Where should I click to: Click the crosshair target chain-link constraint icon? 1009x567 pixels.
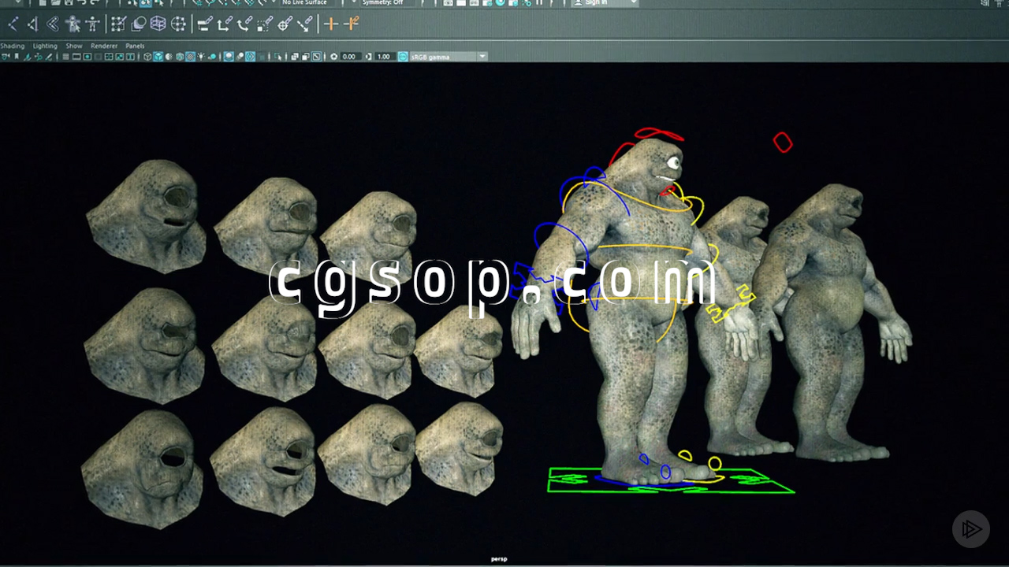coord(286,24)
